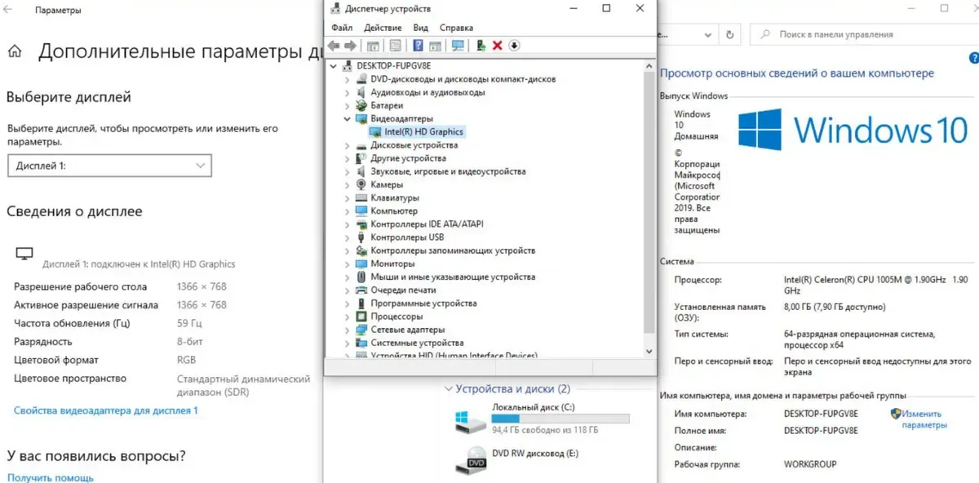Screen dimensions: 979x483
Task: Open Свойства видеоадаптера для дисплея 1 link
Action: [106, 410]
